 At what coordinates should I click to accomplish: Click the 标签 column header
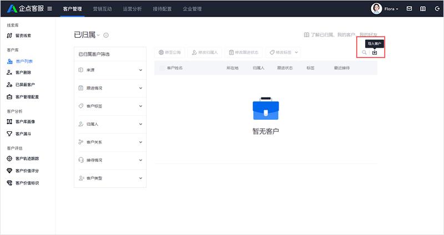click(x=310, y=68)
